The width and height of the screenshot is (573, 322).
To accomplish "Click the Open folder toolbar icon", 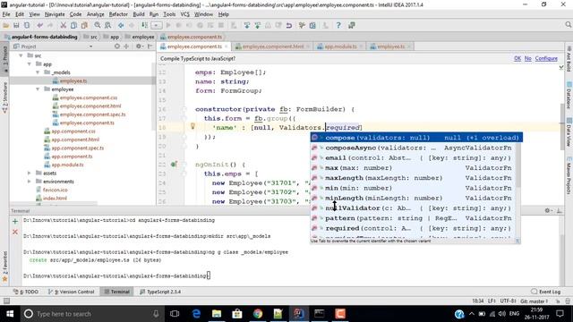I will pos(6,25).
